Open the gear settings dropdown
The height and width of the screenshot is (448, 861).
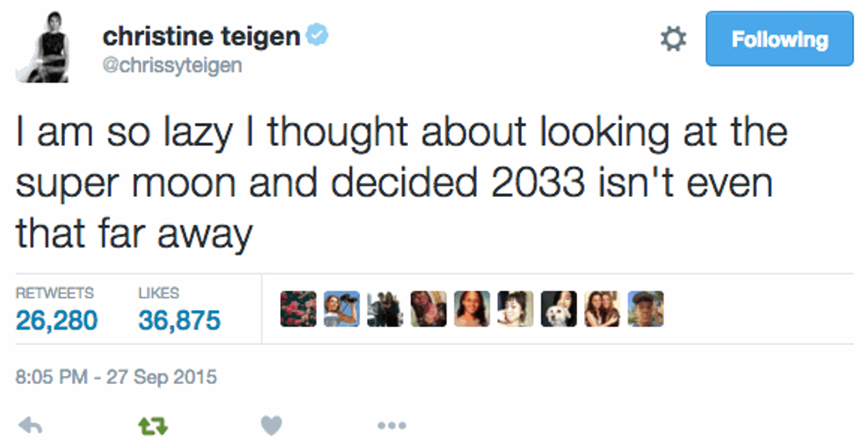coord(673,40)
